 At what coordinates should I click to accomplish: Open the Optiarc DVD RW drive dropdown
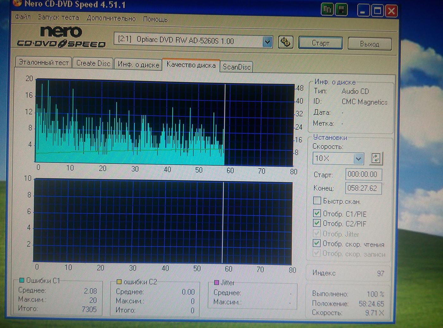[267, 42]
